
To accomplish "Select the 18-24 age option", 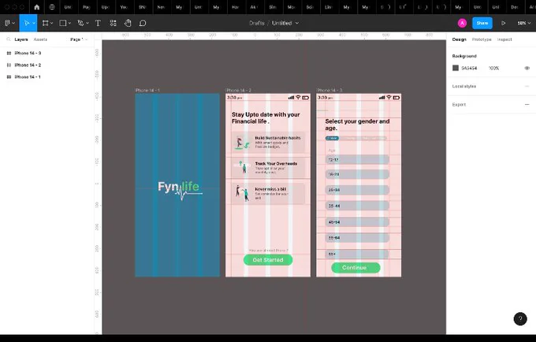I will coord(357,174).
